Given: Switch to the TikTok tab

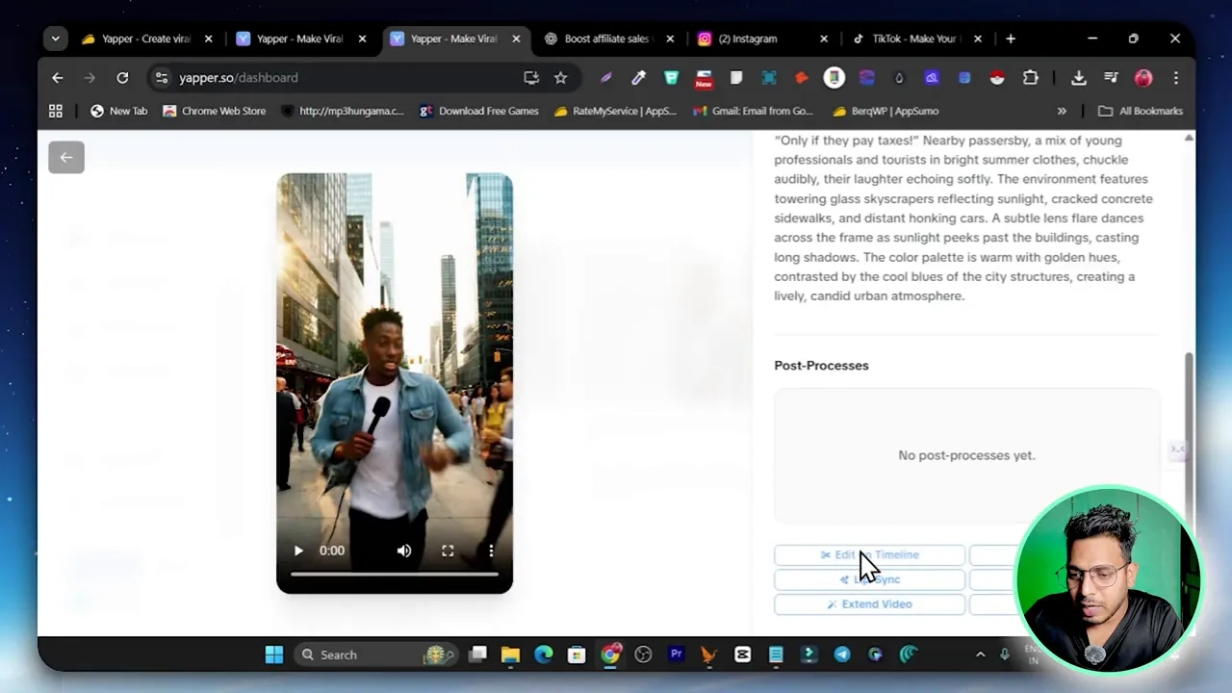Looking at the screenshot, I should [x=912, y=38].
